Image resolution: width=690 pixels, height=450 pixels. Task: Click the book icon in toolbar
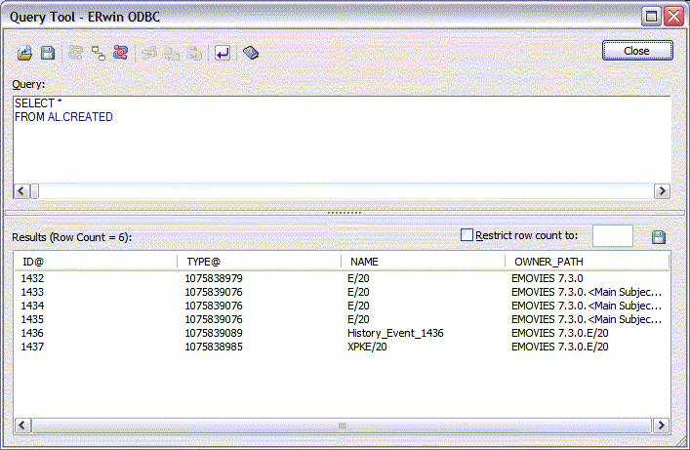coord(251,53)
